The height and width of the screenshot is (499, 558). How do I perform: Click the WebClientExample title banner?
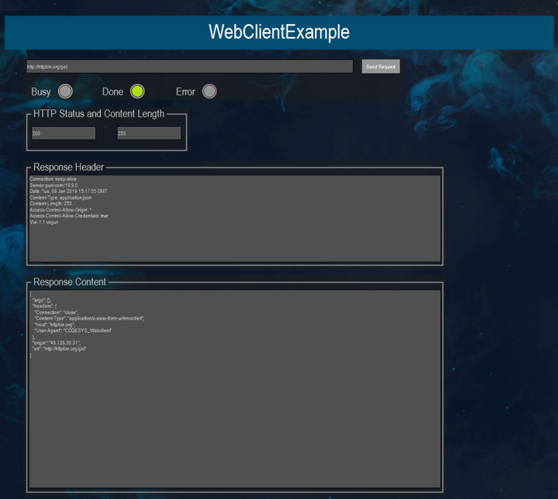[279, 31]
